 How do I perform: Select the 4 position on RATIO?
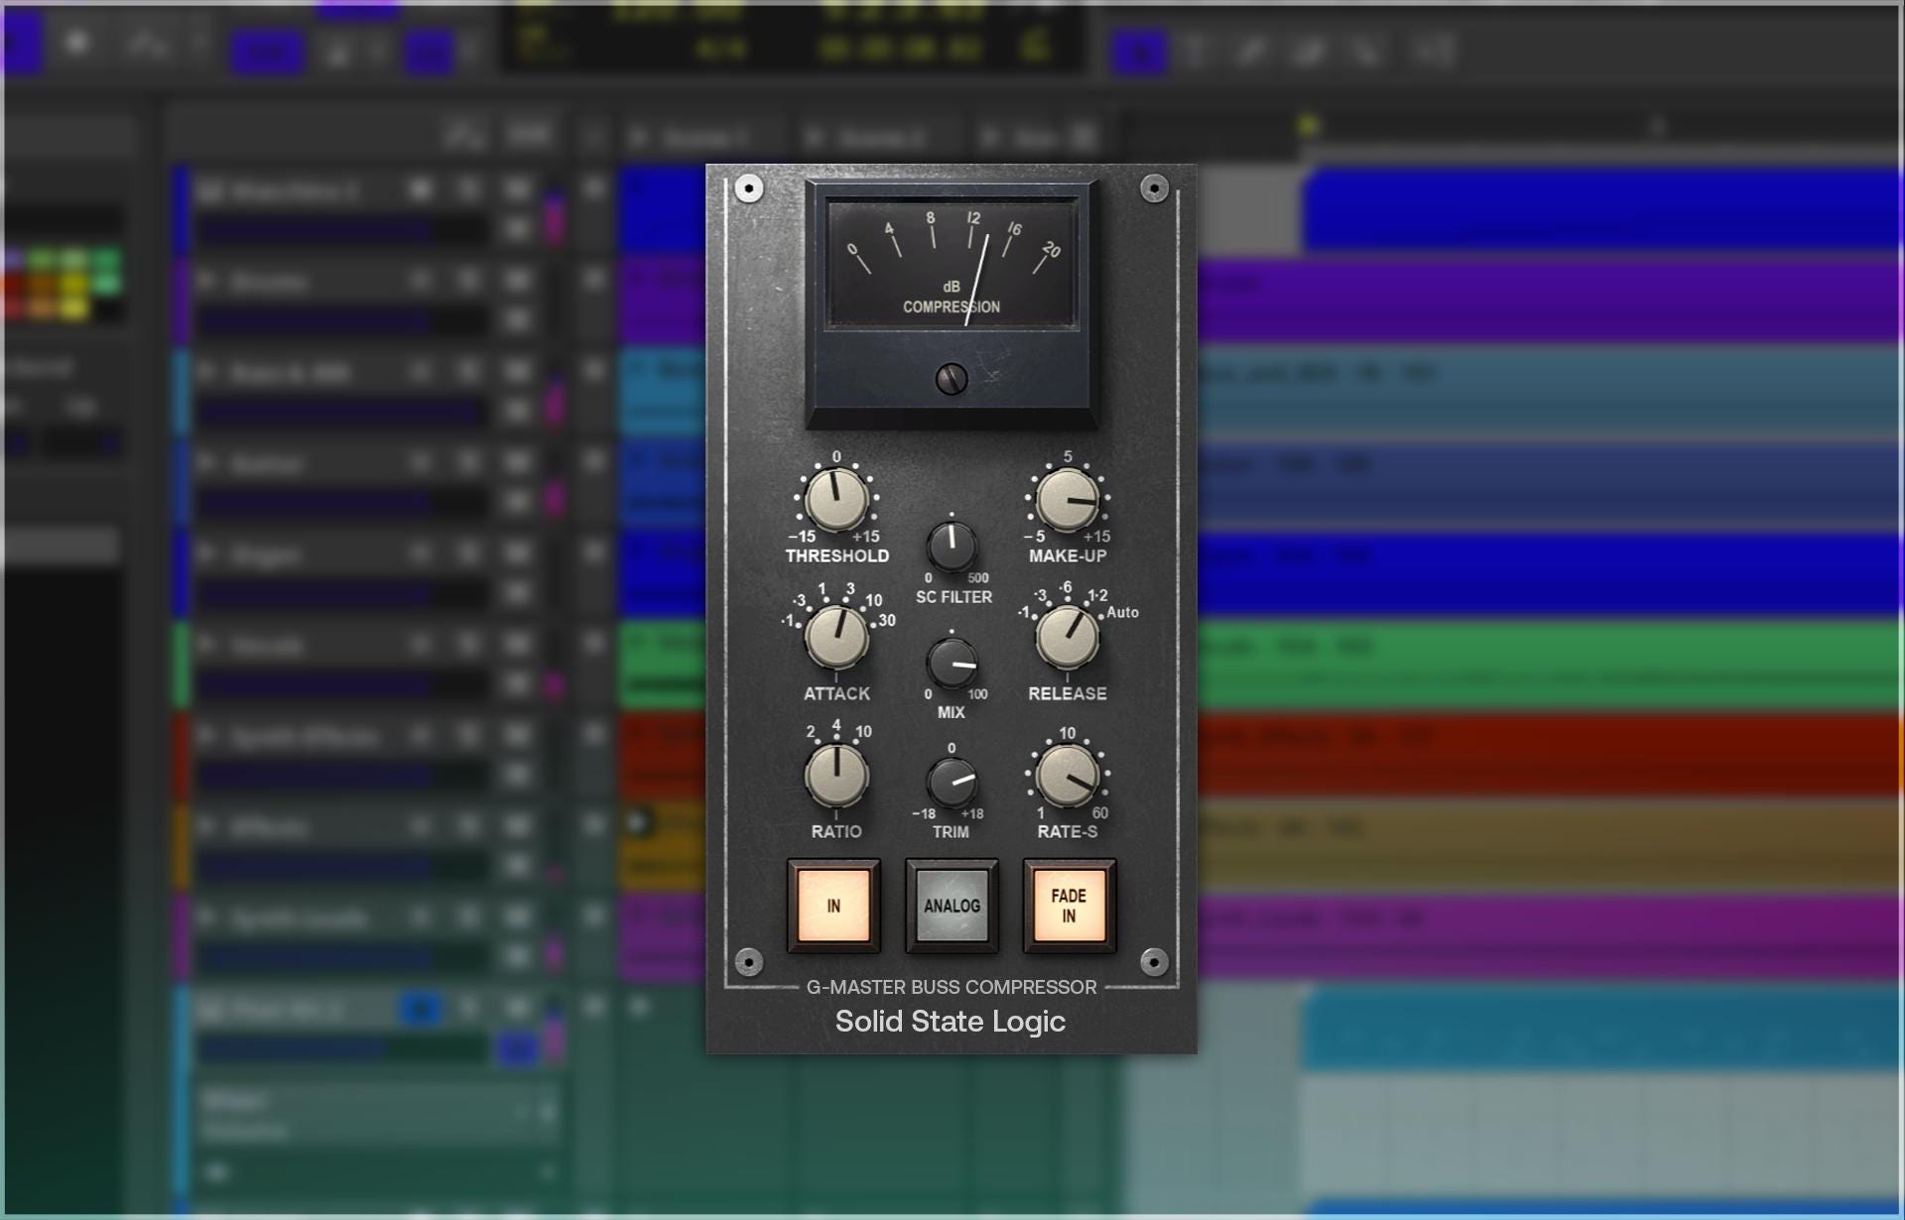836,725
